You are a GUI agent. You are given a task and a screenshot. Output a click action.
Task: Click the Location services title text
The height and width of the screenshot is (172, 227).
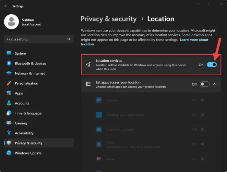[x=109, y=61]
